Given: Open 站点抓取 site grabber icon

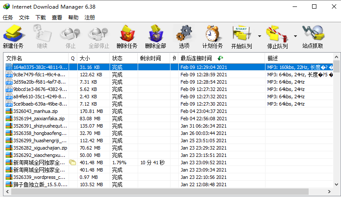Looking at the screenshot, I should 313,33.
